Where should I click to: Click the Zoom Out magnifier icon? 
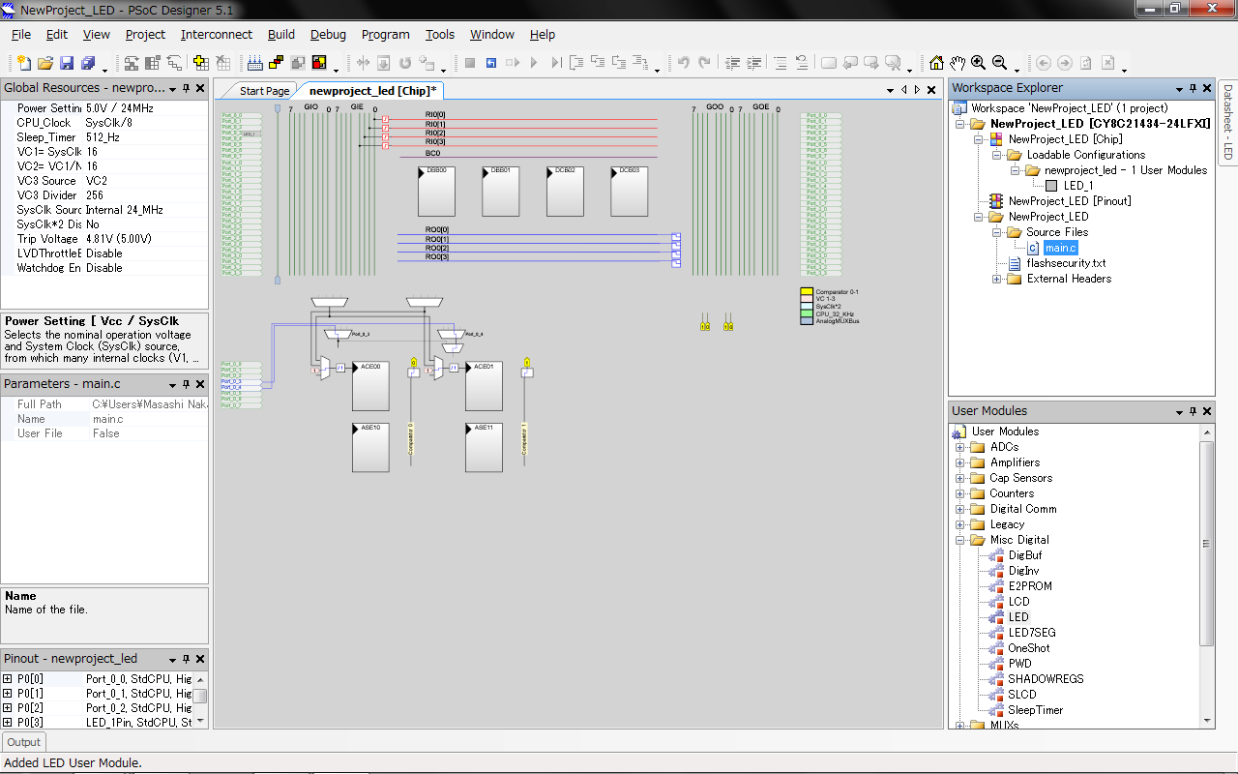1000,63
